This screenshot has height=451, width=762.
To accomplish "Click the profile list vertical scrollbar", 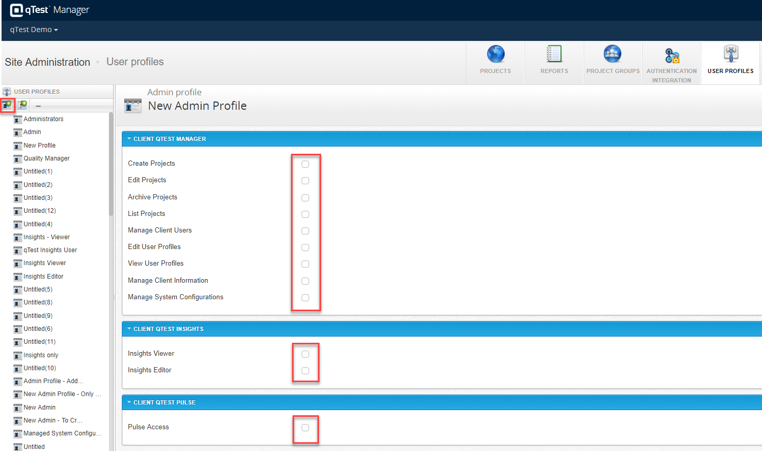I will 111,164.
